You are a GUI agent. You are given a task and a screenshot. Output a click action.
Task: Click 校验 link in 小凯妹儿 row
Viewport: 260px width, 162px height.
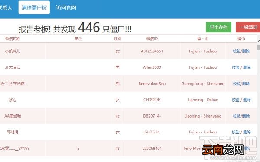pyautogui.click(x=237, y=51)
